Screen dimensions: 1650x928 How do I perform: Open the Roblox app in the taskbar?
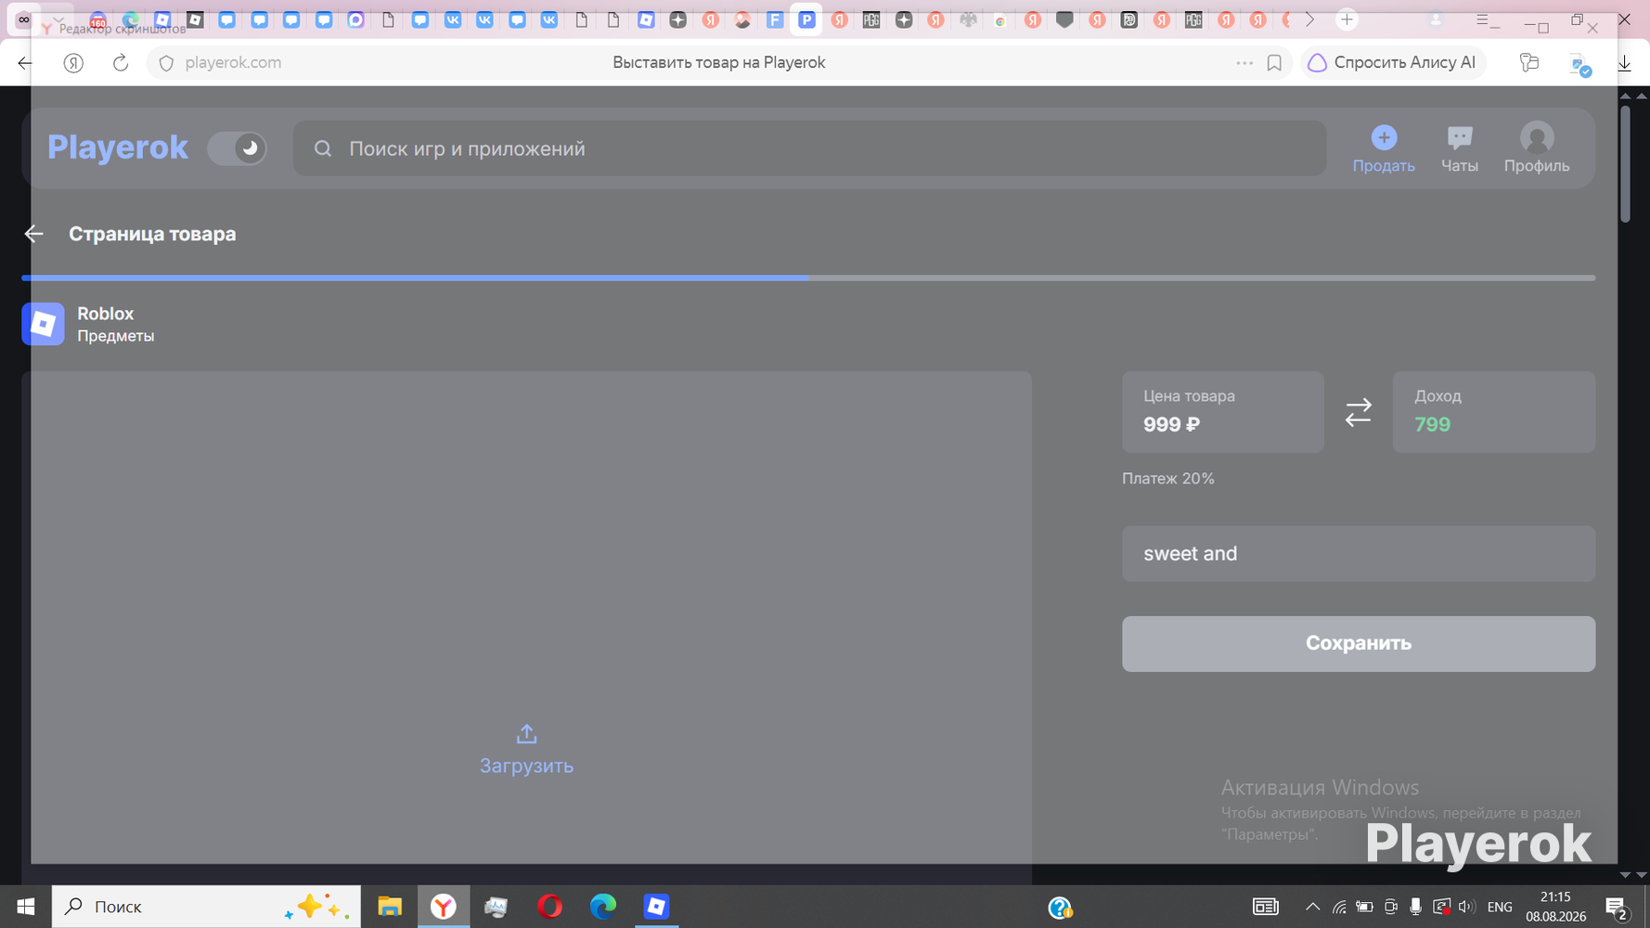pos(656,907)
